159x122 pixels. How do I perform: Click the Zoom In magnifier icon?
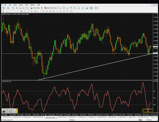(71, 8)
